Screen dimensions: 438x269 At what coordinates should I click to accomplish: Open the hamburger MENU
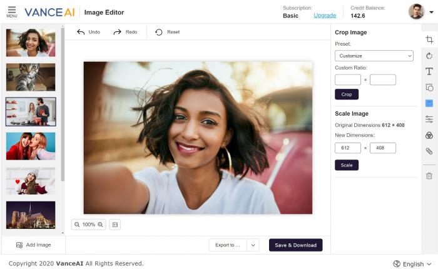tap(11, 12)
